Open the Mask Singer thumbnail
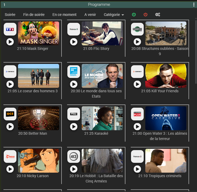 pos(38,33)
